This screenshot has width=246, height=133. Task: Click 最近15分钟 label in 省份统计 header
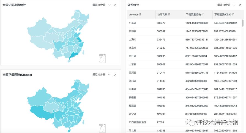point(223,5)
